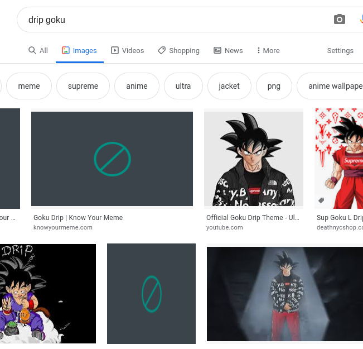Open partially visible dark thumbnail at left edge

(x=10, y=159)
